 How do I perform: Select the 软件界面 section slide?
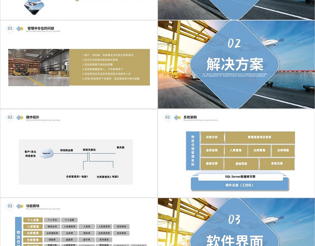point(236,222)
